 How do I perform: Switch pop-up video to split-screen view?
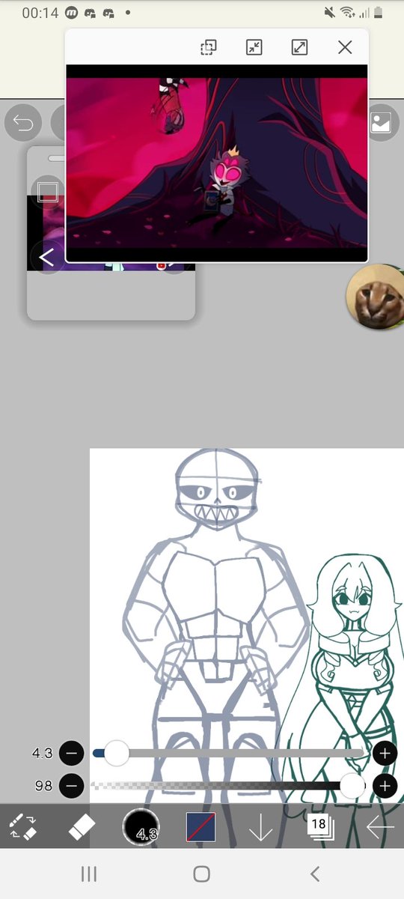208,47
